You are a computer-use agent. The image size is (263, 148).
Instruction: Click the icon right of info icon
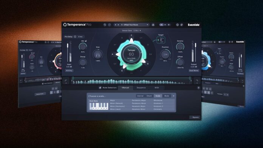pyautogui.click(x=181, y=25)
